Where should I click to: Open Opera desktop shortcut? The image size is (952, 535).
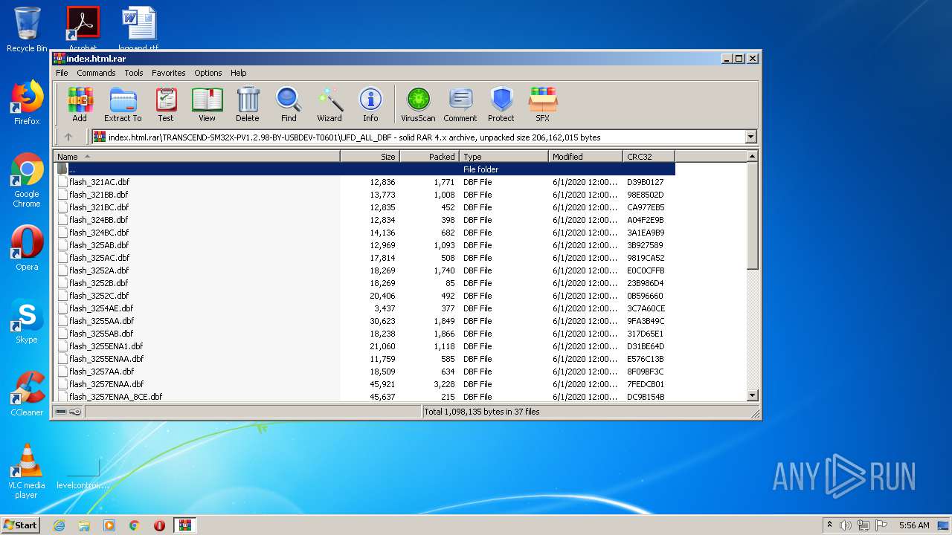click(27, 248)
